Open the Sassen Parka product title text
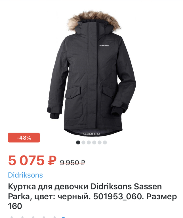The width and height of the screenshot is (183, 218). (92, 196)
